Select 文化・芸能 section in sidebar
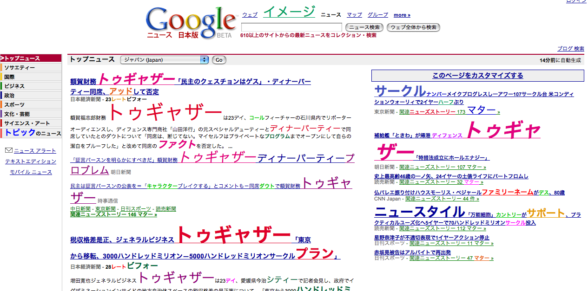Screen dimensions: 588x291 (31, 114)
